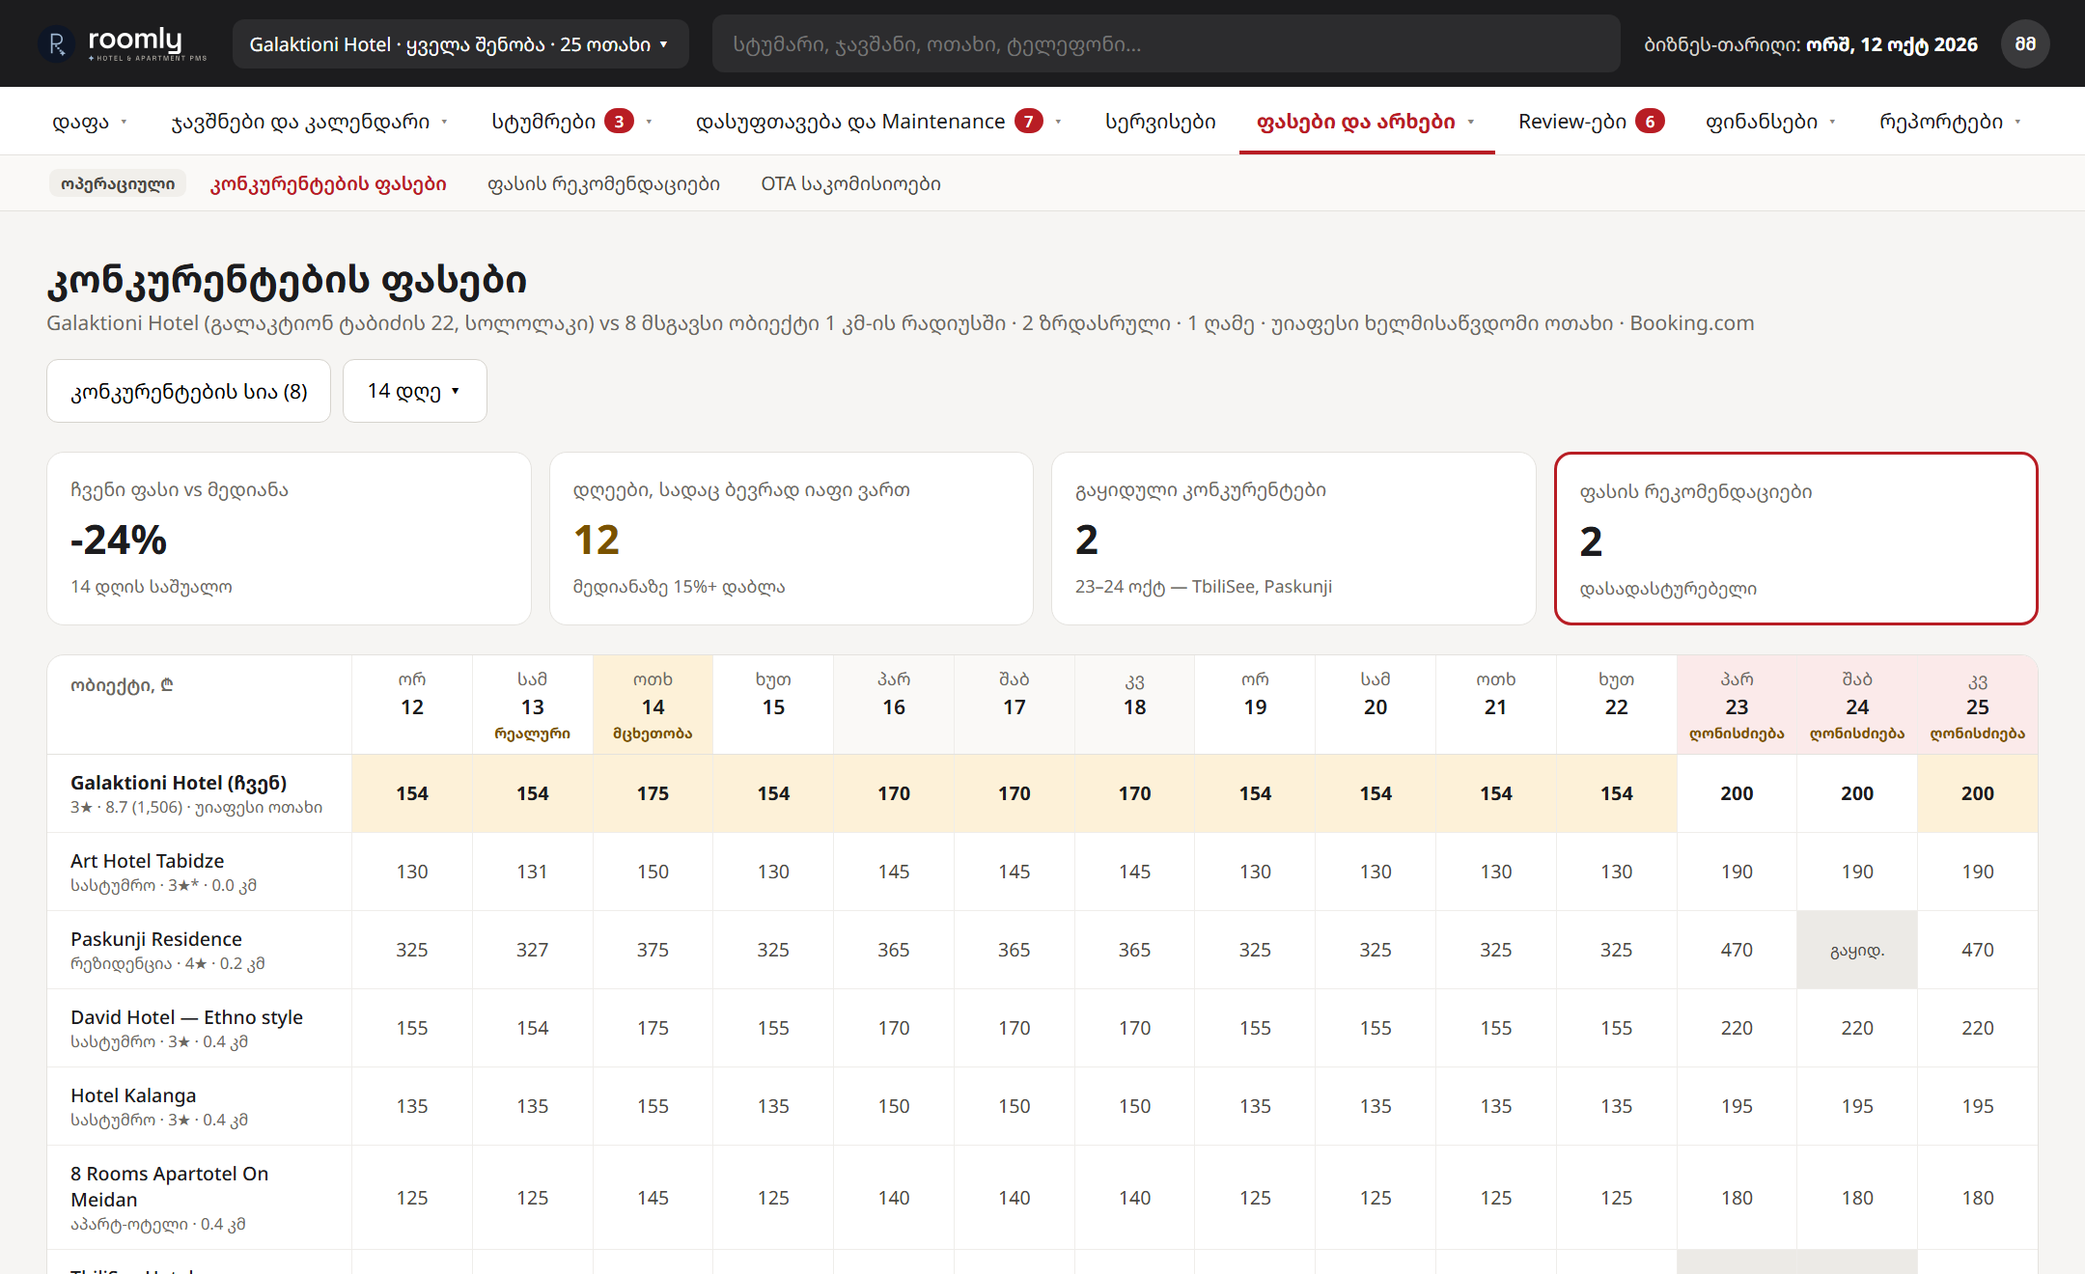The image size is (2085, 1274).
Task: Click Galaktioni price 175 on the 14th
Action: pos(653,793)
